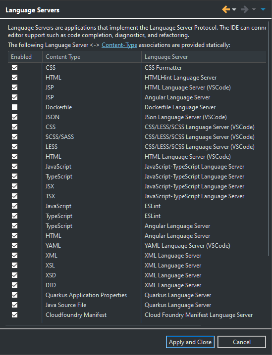Click the Cancel button

click(x=242, y=342)
